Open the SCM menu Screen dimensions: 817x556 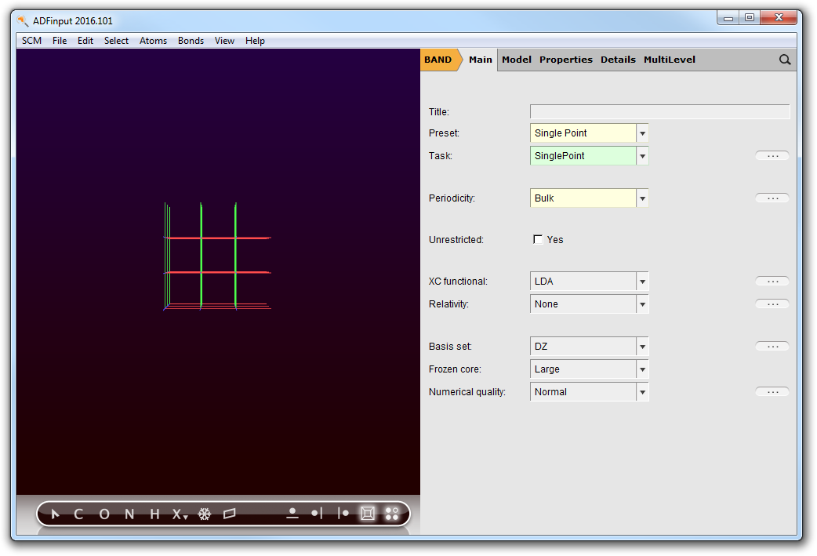[32, 41]
